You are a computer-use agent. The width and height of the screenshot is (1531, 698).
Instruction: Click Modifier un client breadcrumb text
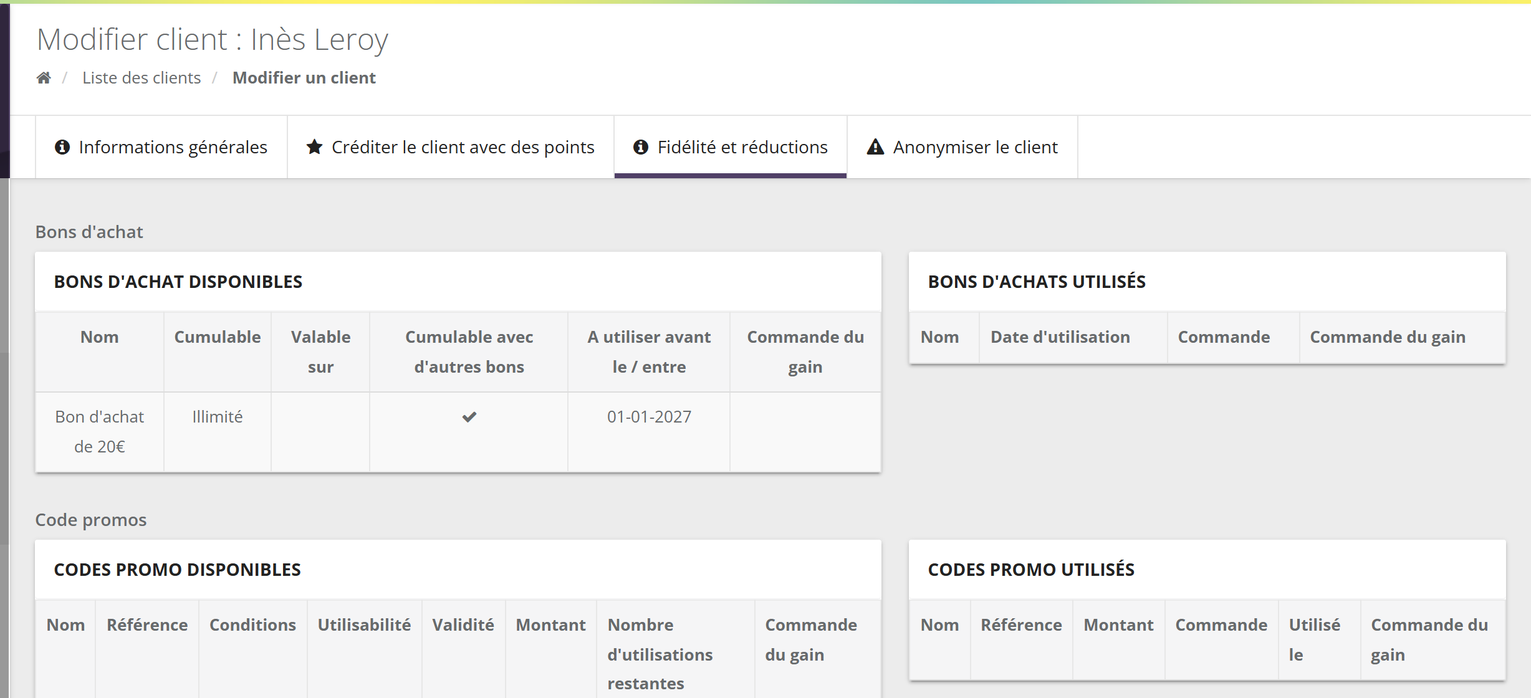(x=304, y=78)
